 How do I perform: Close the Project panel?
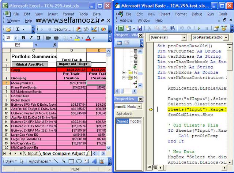[x=140, y=35]
